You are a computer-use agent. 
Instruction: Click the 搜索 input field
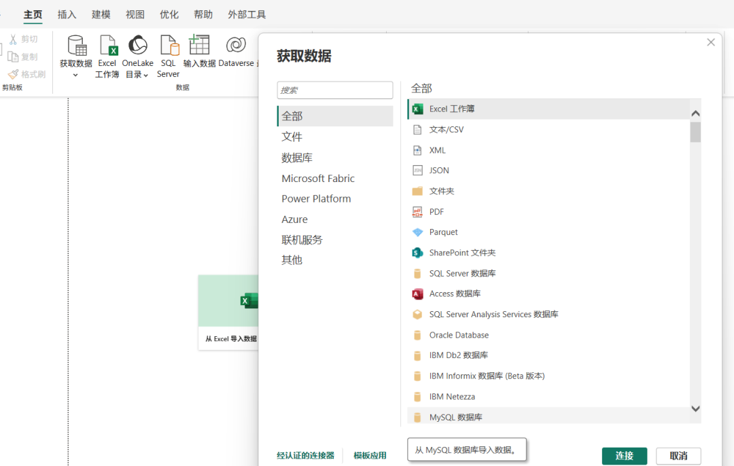[335, 90]
